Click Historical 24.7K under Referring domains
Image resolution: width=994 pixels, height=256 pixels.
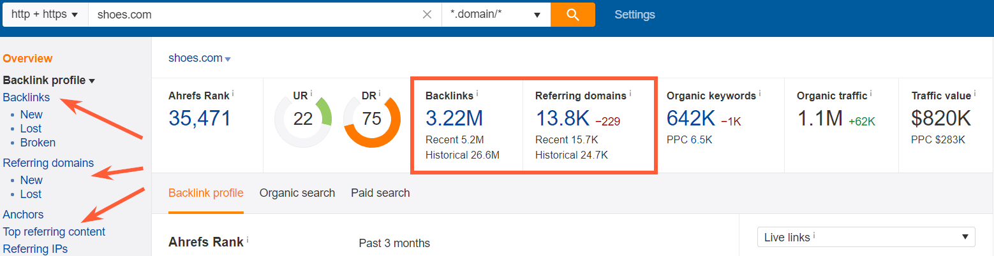click(x=572, y=155)
